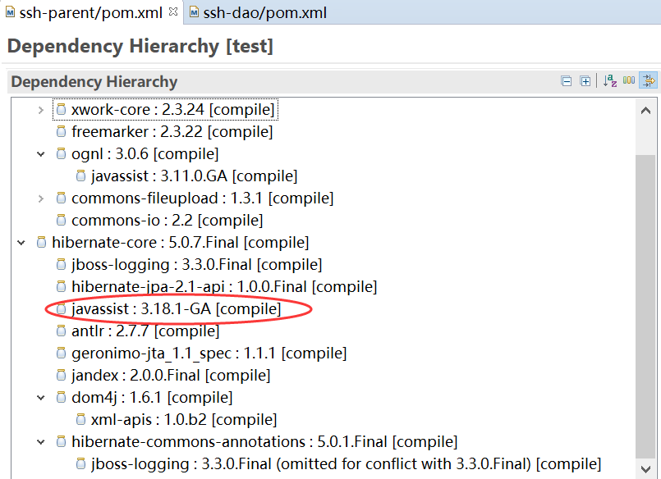Click the jar icon of jandex

[x=61, y=375]
